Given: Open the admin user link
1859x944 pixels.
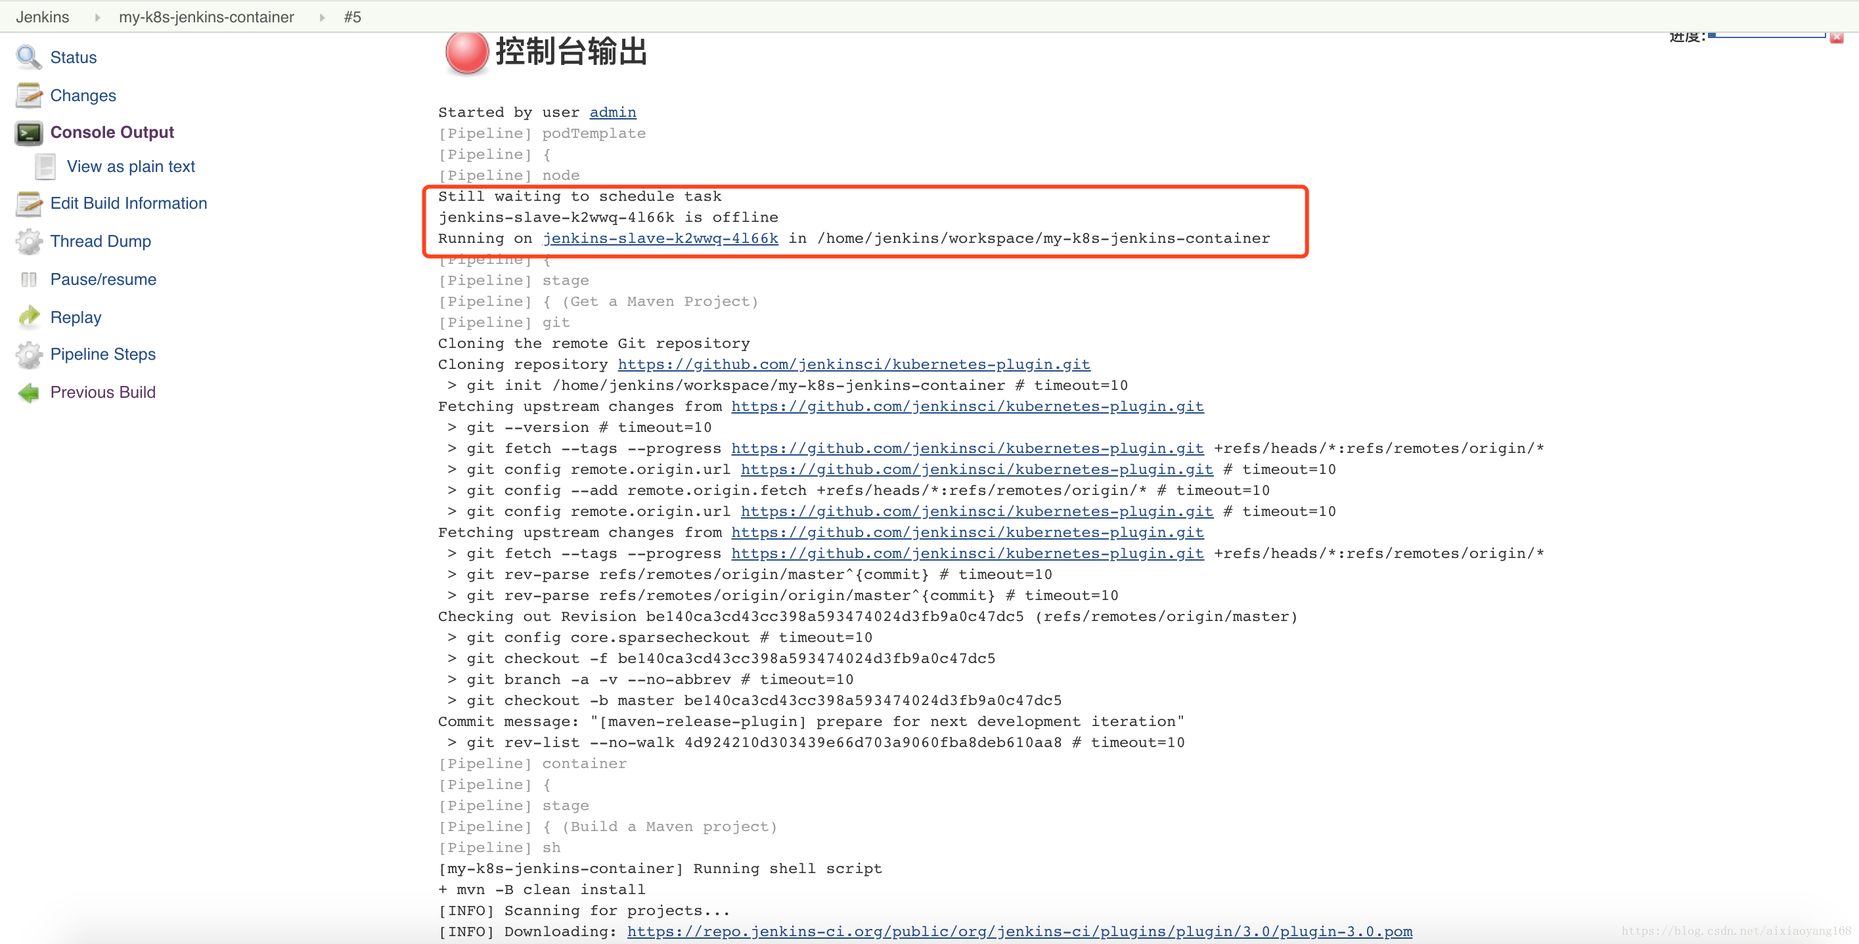Looking at the screenshot, I should tap(613, 112).
